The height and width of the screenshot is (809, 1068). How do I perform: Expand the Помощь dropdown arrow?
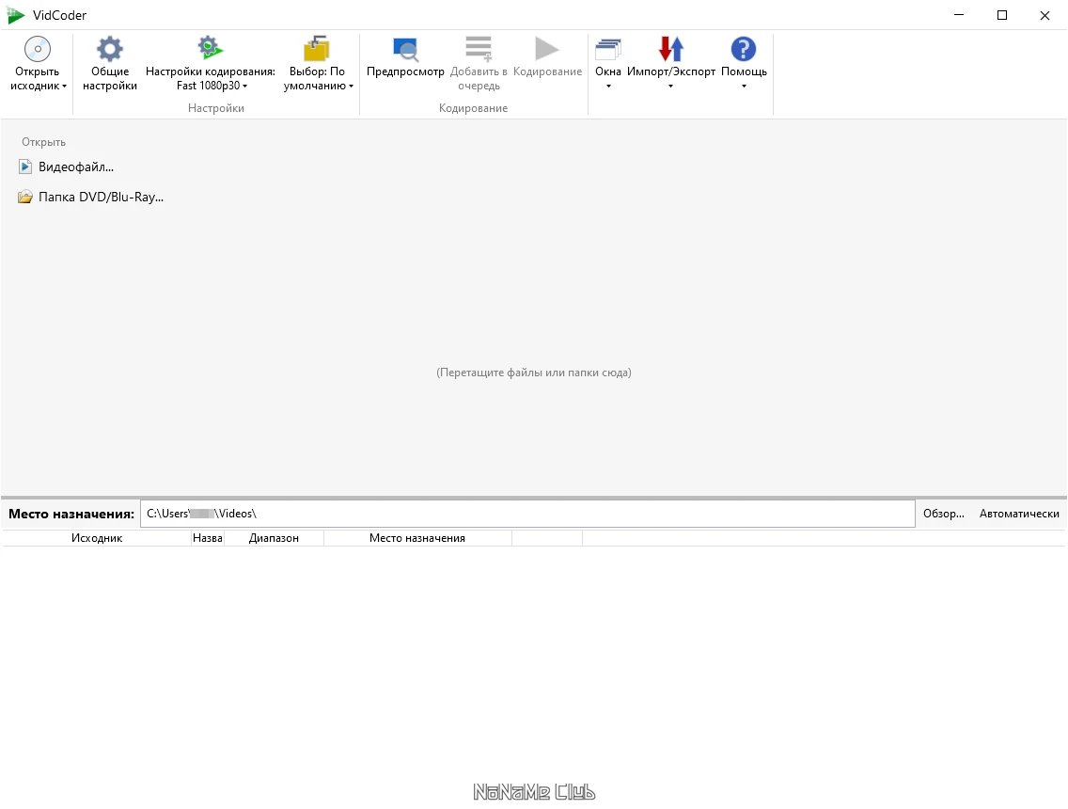pos(744,87)
